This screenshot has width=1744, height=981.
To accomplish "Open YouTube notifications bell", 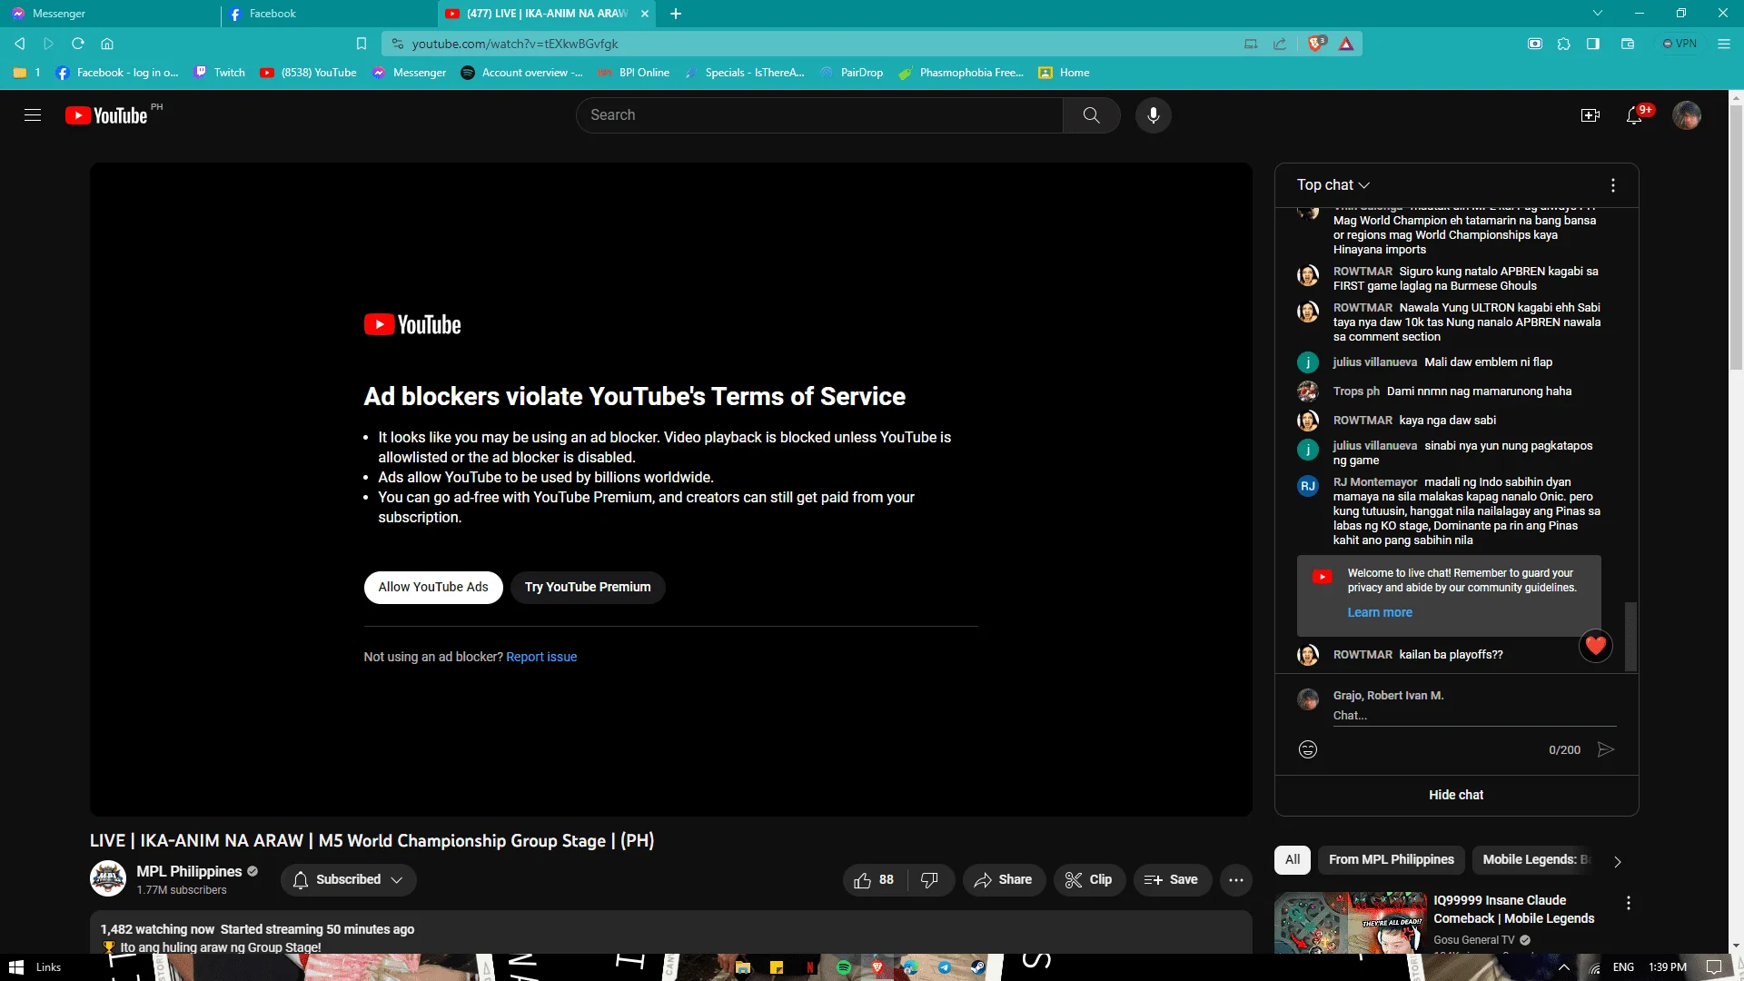I will [1634, 115].
